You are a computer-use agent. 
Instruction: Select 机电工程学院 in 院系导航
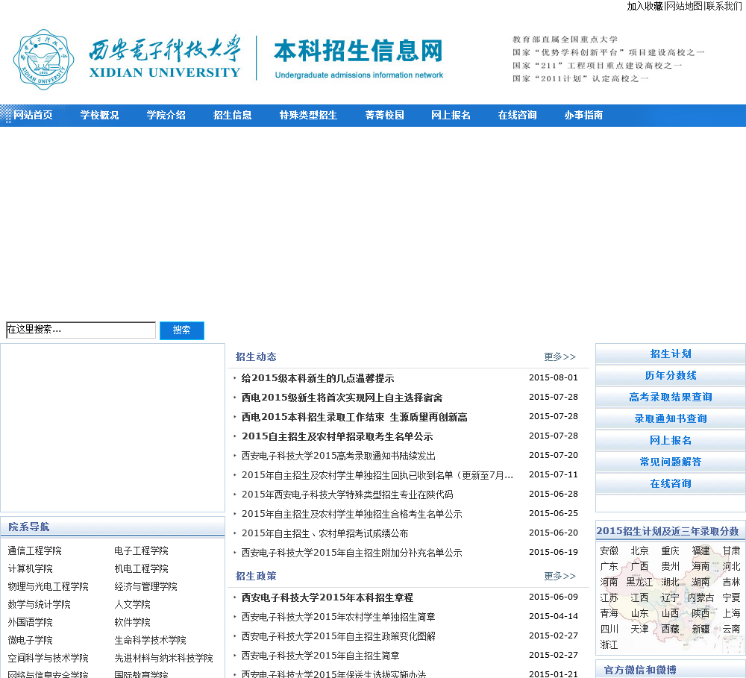point(141,568)
